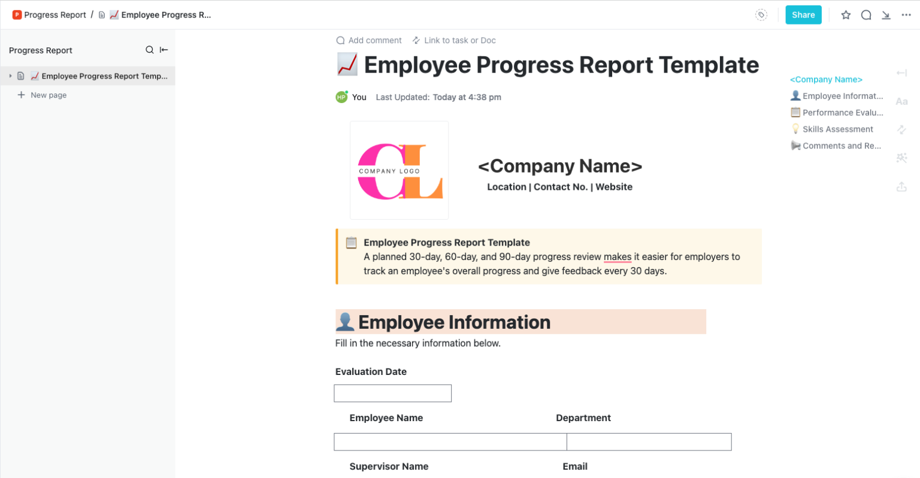
Task: Click the Evaluation Date input field
Action: point(392,393)
